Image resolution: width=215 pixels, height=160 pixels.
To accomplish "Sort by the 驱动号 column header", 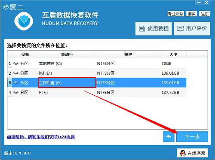I will [x=67, y=54].
